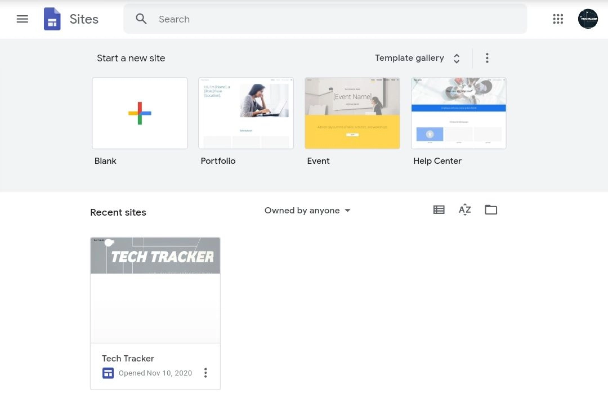Click the Google Sites logo icon

[x=52, y=19]
